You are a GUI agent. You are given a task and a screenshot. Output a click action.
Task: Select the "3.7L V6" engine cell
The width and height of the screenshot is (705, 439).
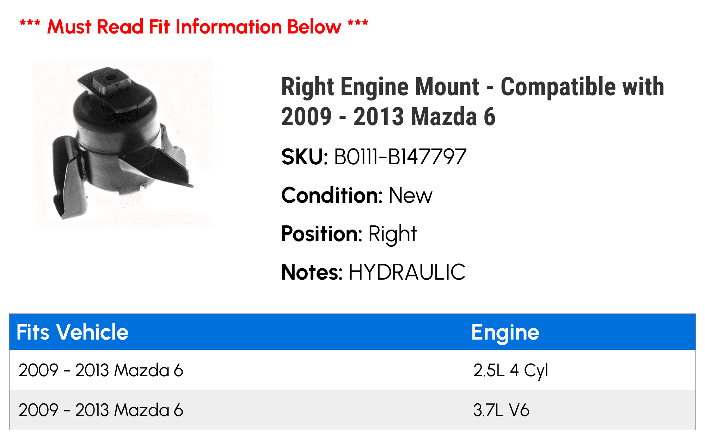click(501, 410)
